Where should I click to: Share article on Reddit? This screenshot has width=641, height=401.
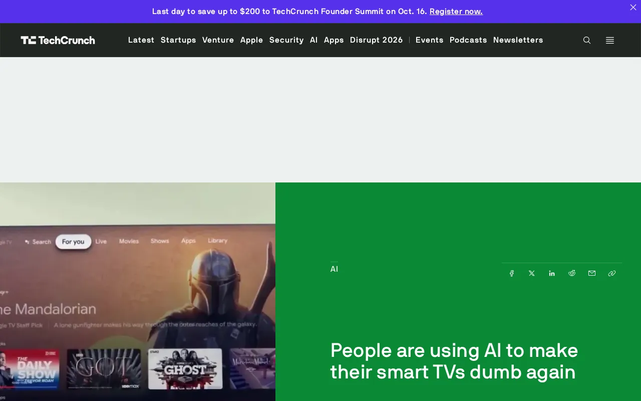click(x=572, y=273)
